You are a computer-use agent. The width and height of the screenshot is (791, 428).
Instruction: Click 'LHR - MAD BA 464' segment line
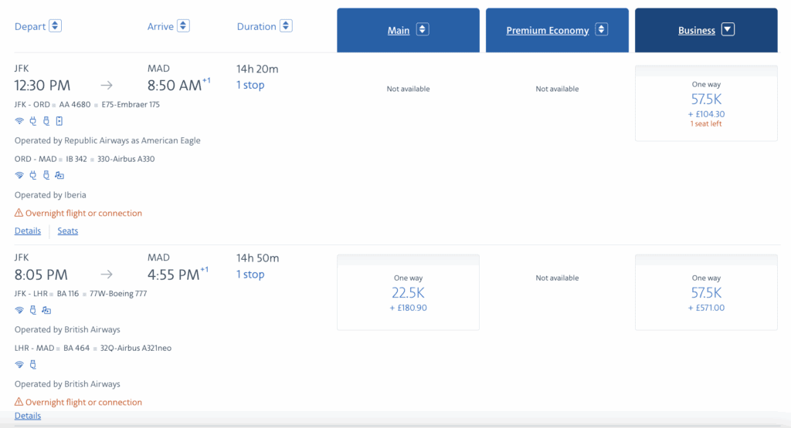pos(93,348)
